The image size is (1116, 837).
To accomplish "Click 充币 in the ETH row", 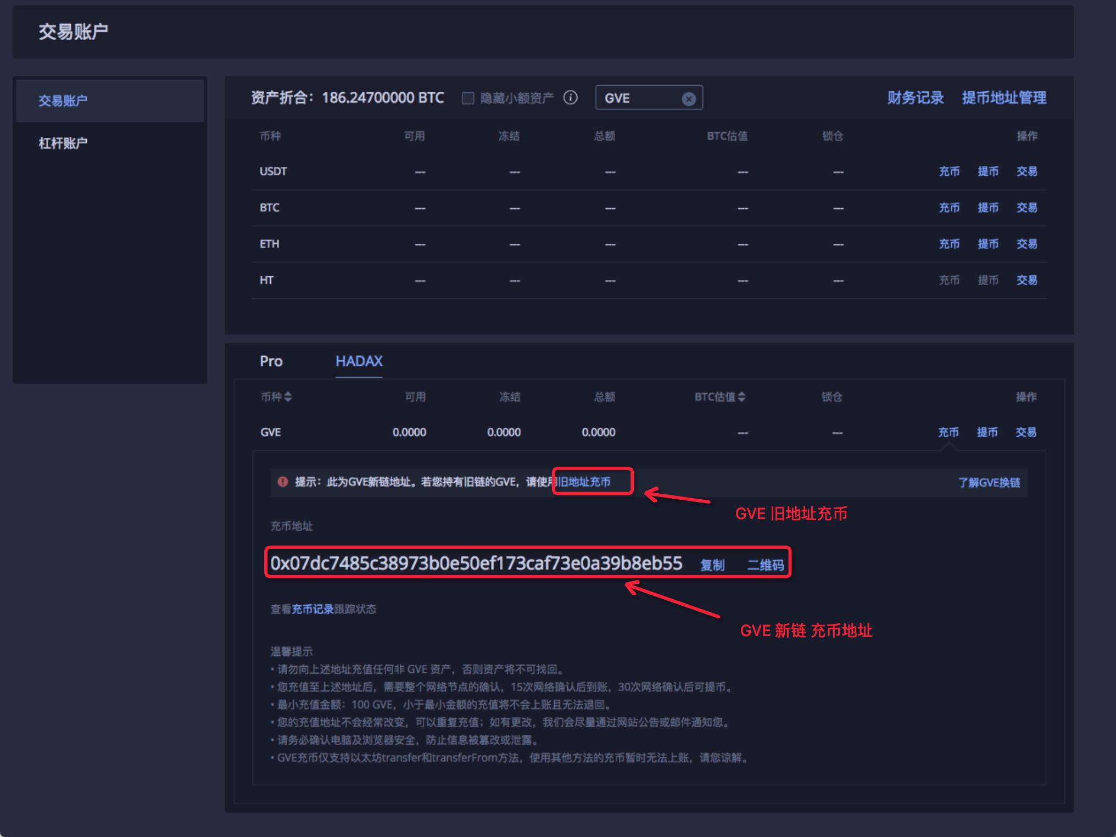I will click(x=949, y=244).
